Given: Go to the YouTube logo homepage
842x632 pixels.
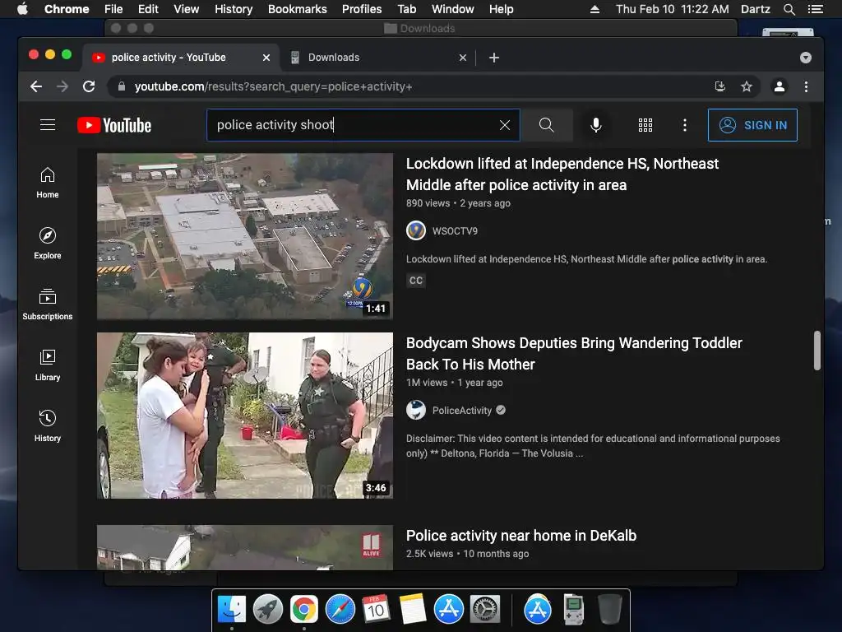Looking at the screenshot, I should pos(114,125).
